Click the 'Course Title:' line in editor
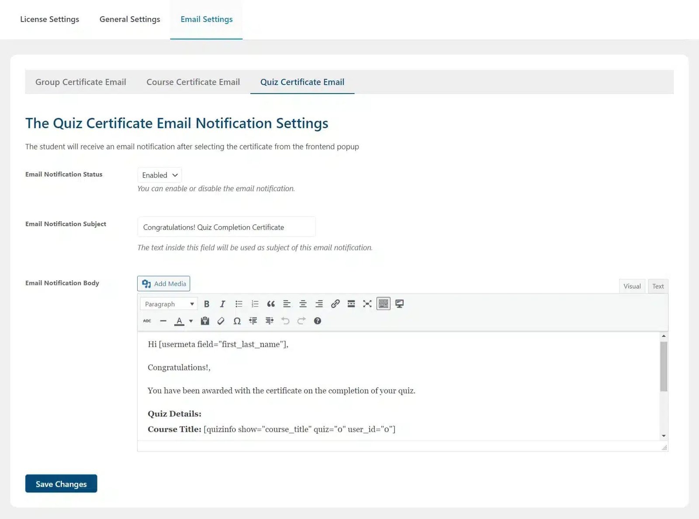This screenshot has height=519, width=699. click(x=271, y=430)
